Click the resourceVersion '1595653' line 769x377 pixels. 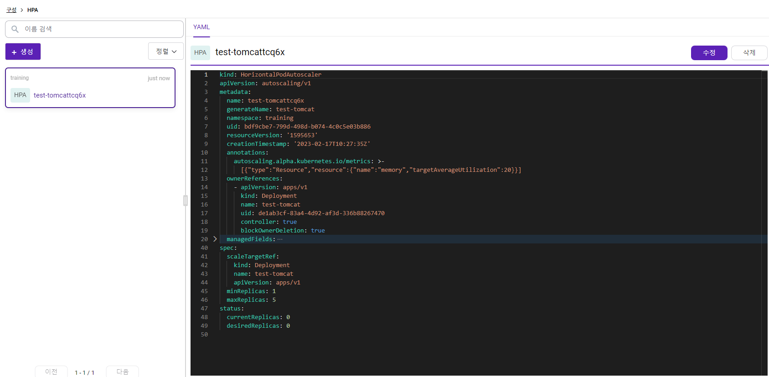pyautogui.click(x=272, y=135)
